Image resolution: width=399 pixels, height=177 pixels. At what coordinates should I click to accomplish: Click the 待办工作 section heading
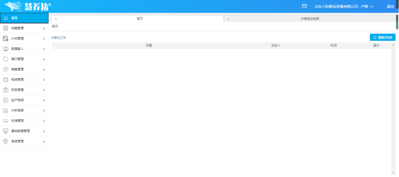pyautogui.click(x=60, y=38)
